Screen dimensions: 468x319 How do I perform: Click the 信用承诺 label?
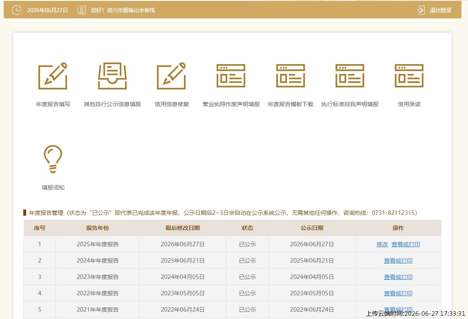409,104
